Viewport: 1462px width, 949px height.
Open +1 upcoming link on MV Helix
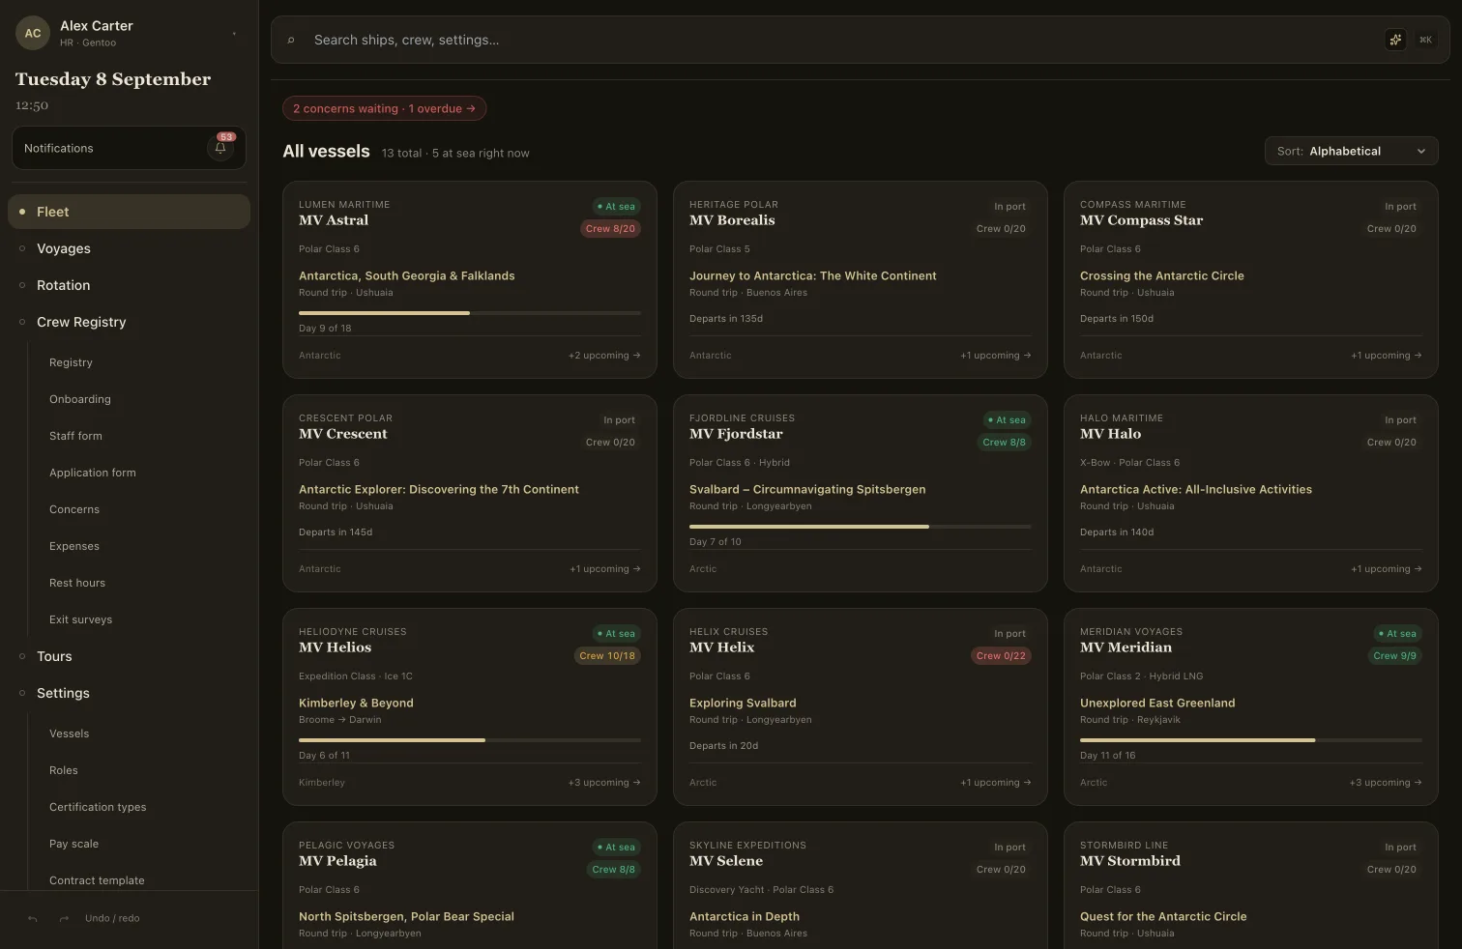(x=996, y=783)
